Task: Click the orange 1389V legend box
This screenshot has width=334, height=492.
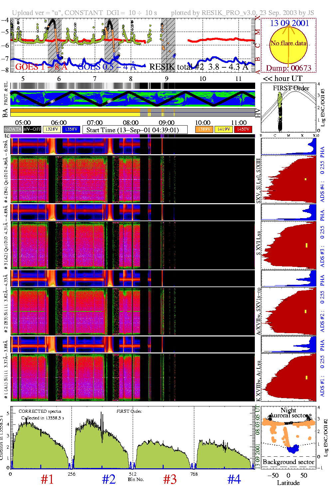Action: [x=204, y=129]
